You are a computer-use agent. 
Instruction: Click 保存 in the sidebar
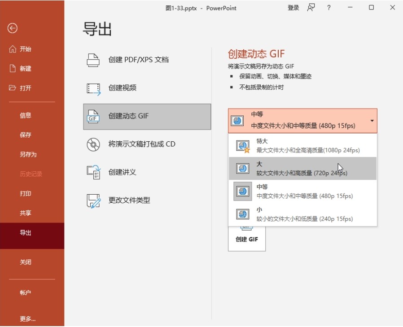32,135
